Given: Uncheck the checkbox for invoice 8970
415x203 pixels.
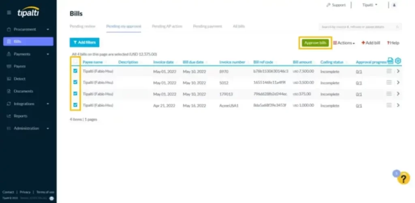Looking at the screenshot, I should pos(75,71).
